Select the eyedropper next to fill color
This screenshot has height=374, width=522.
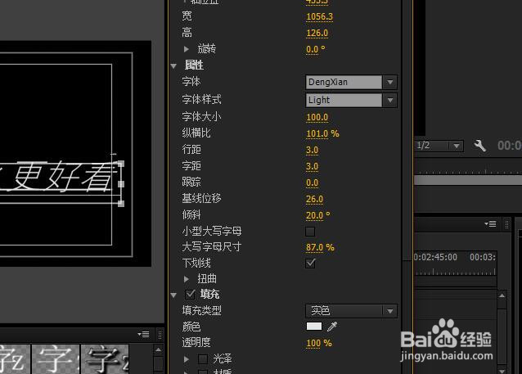[x=332, y=327]
